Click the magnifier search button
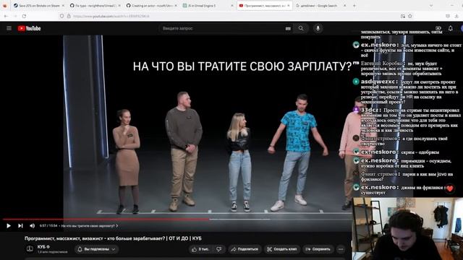463x260 pixels. pos(301,28)
